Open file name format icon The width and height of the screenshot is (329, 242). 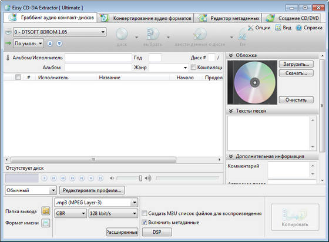click(46, 223)
